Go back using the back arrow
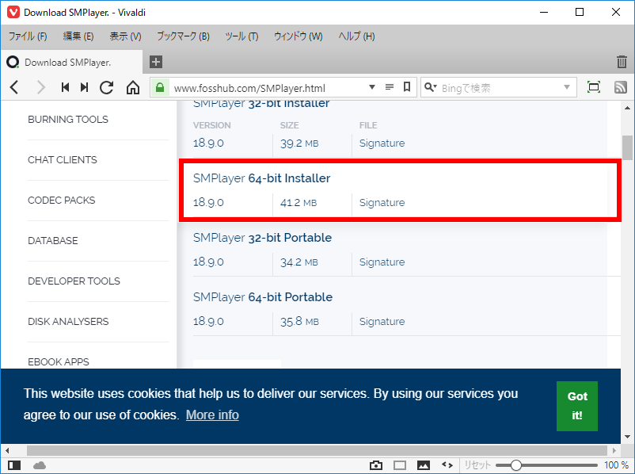 coord(14,87)
